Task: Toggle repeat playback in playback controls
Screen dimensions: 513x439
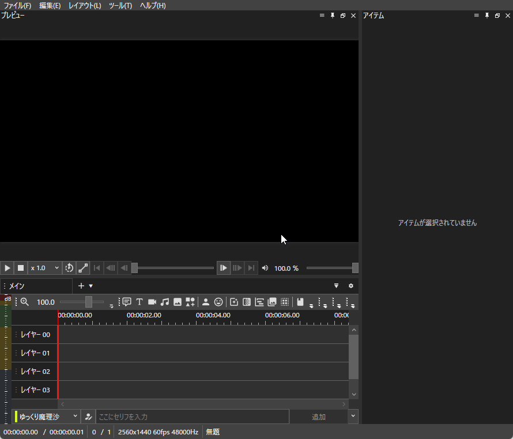Action: pyautogui.click(x=69, y=267)
